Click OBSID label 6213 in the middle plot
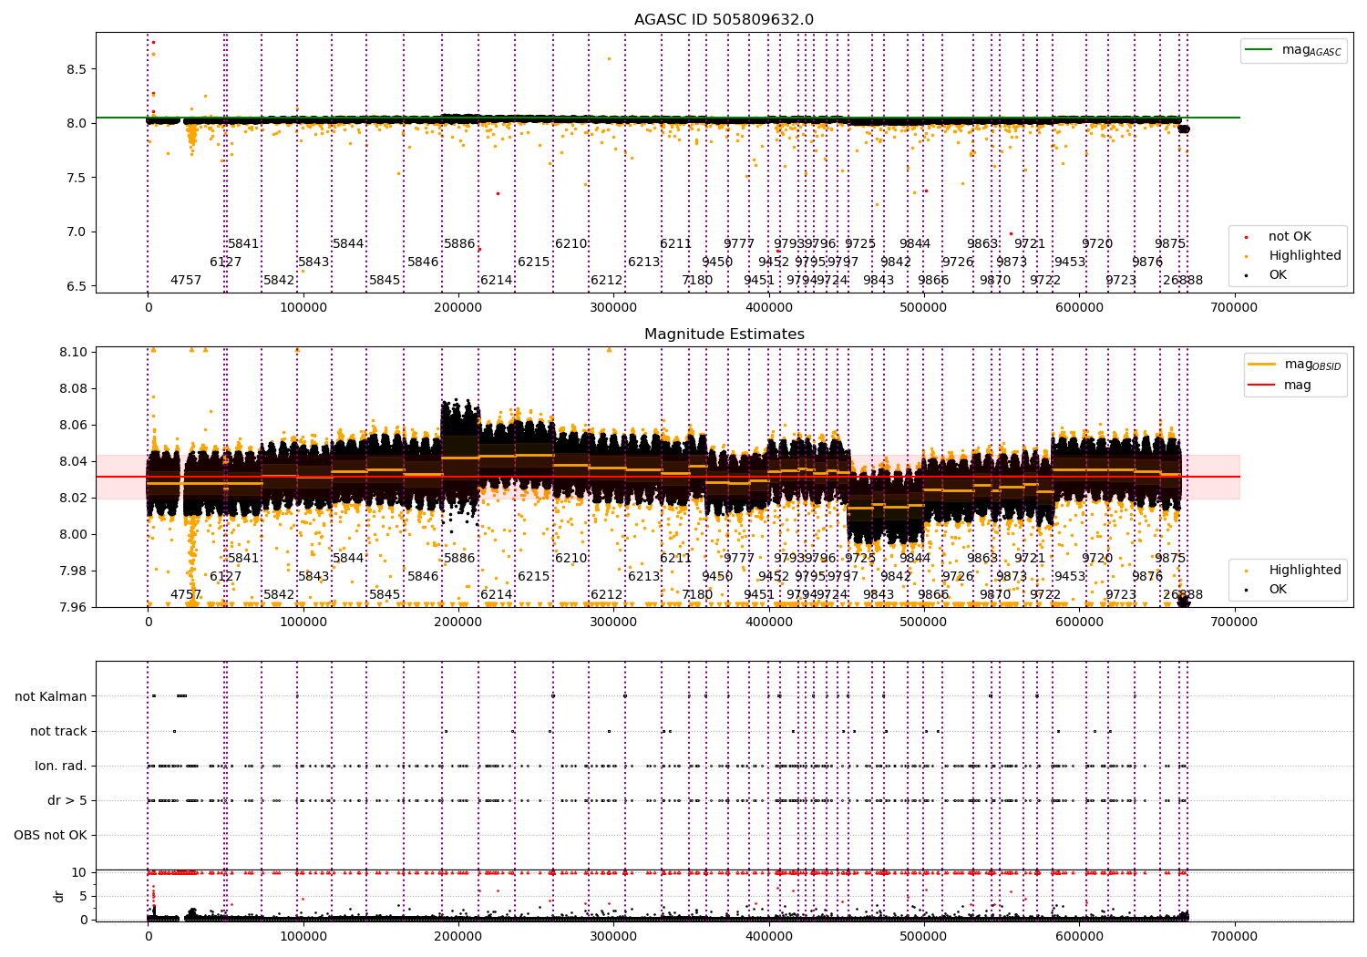1367x957 pixels. (x=644, y=577)
